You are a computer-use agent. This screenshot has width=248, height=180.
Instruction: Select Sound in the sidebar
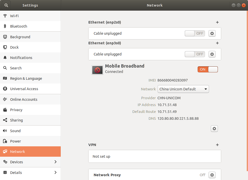coord(30,131)
